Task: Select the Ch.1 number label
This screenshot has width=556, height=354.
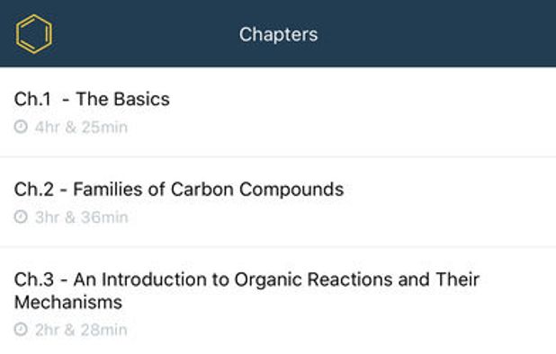Action: point(32,99)
